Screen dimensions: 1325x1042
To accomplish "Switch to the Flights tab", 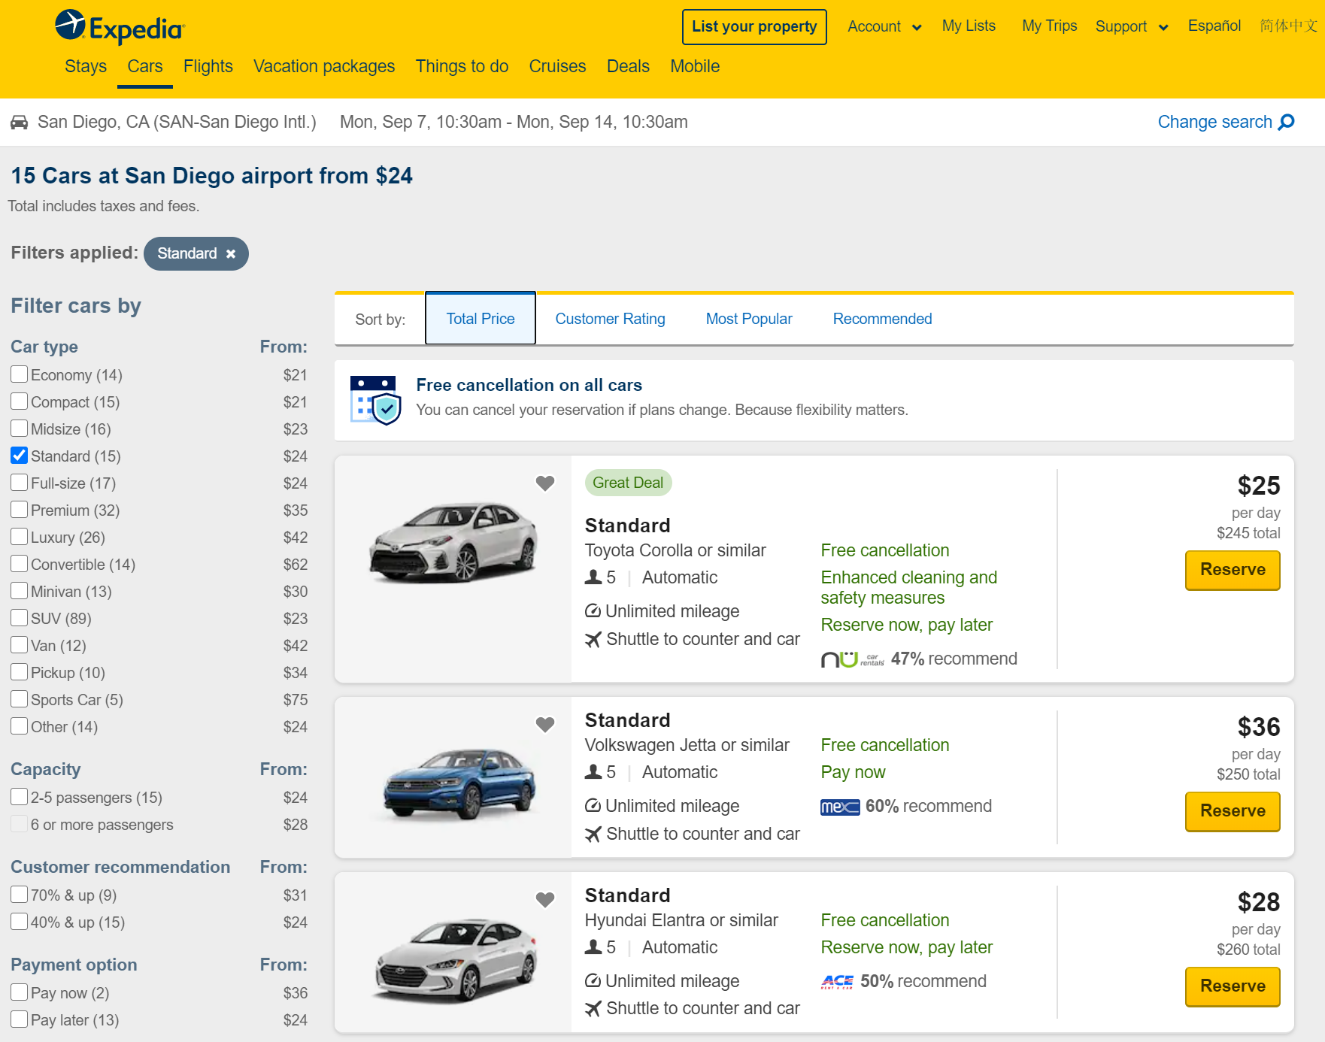I will tap(208, 66).
